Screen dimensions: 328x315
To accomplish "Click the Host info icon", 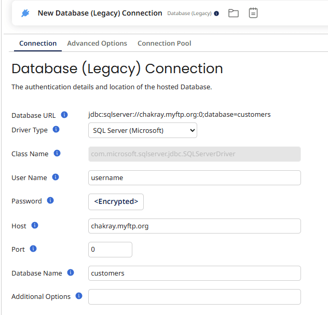I will [x=35, y=226].
